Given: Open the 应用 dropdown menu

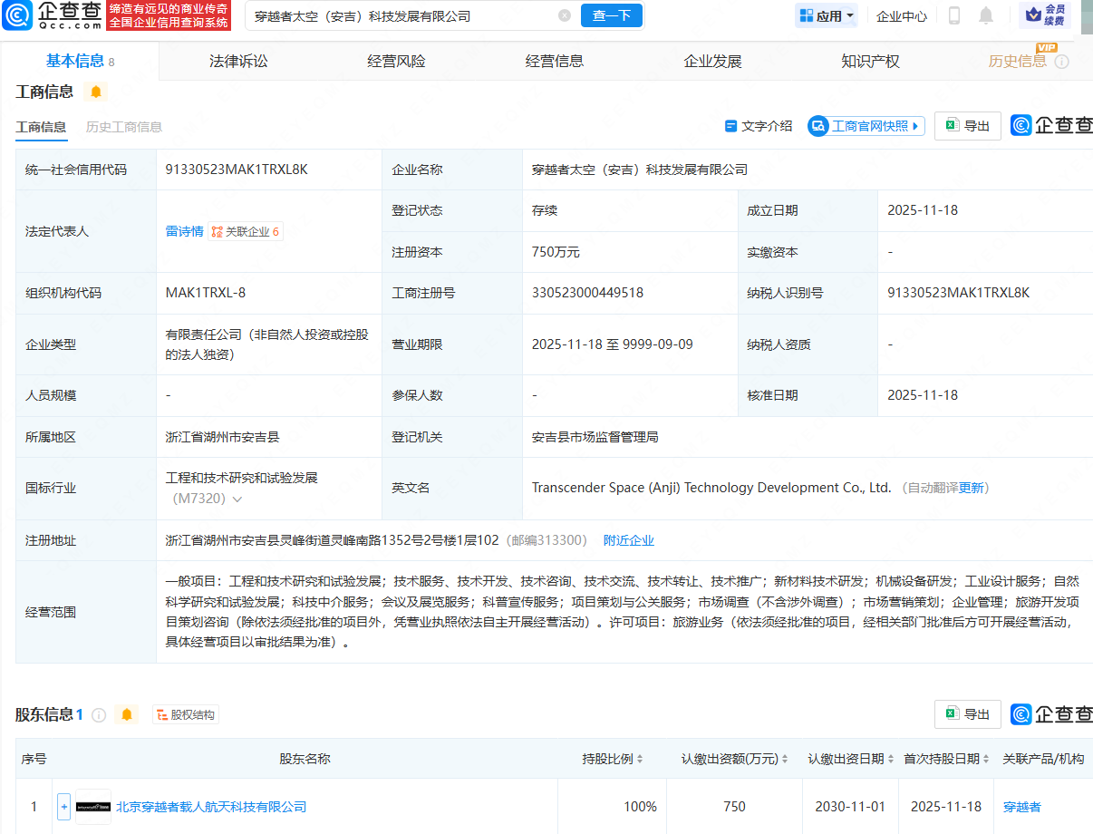Looking at the screenshot, I should click(x=827, y=15).
